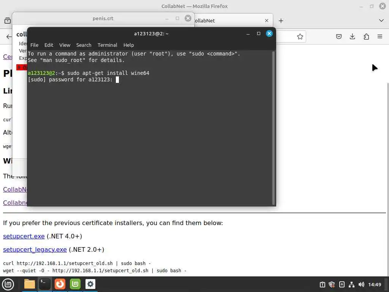Screen dimensions: 389x292
Task: Open Firefox extensions puzzle icon
Action: pyautogui.click(x=366, y=37)
